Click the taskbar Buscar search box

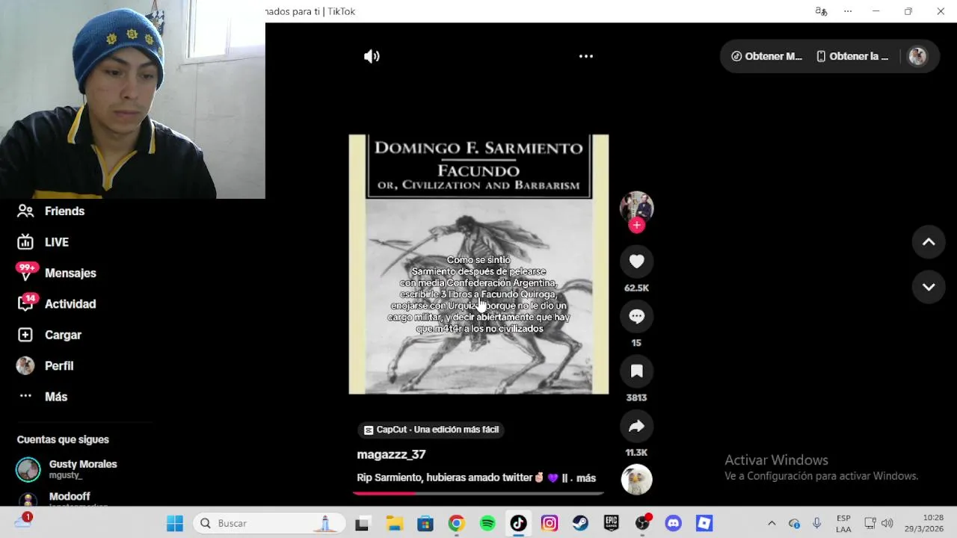pyautogui.click(x=269, y=523)
